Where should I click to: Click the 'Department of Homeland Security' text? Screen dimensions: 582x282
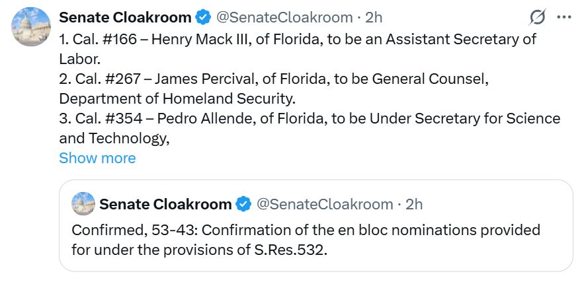[x=177, y=98]
